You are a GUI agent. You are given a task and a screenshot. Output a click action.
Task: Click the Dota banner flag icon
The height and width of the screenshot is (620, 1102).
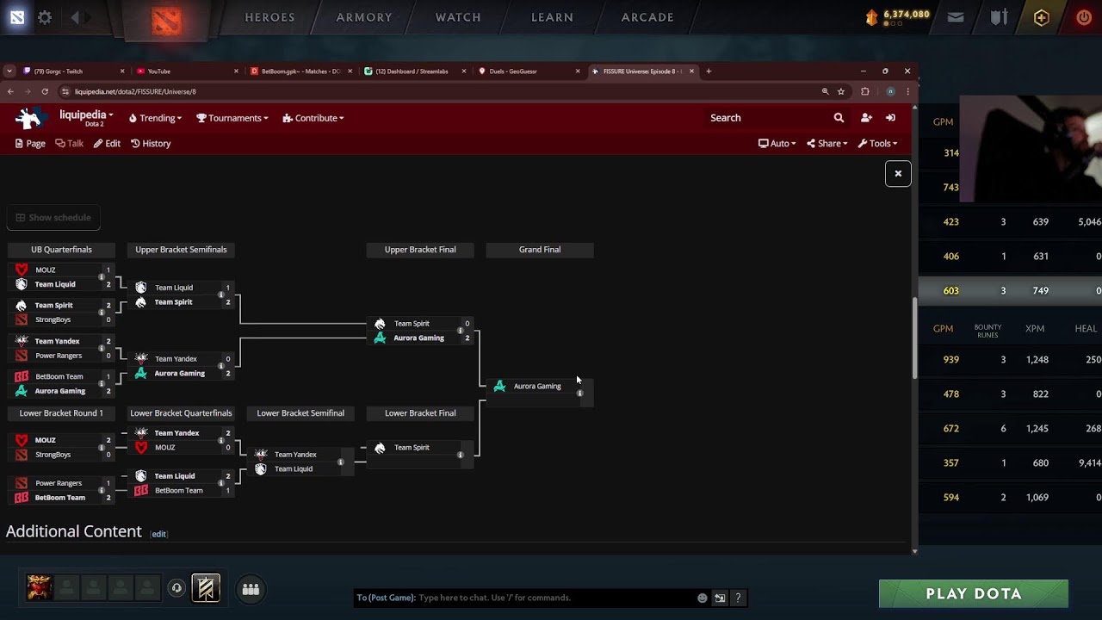[206, 588]
